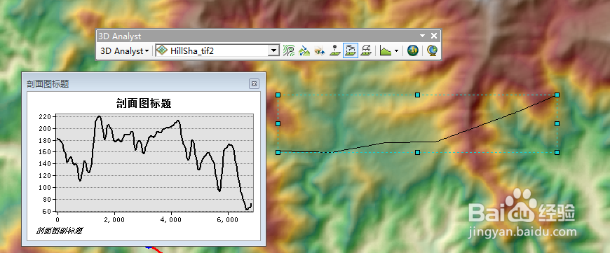Select the Create Steepest Path tool
Viewport: 610px width, 253px height.
[x=304, y=51]
